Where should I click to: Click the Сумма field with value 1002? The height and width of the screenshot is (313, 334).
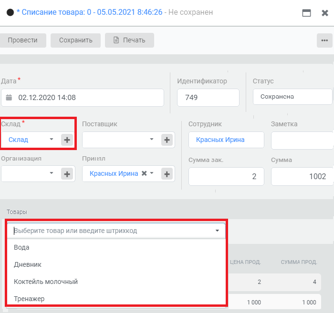pos(302,176)
